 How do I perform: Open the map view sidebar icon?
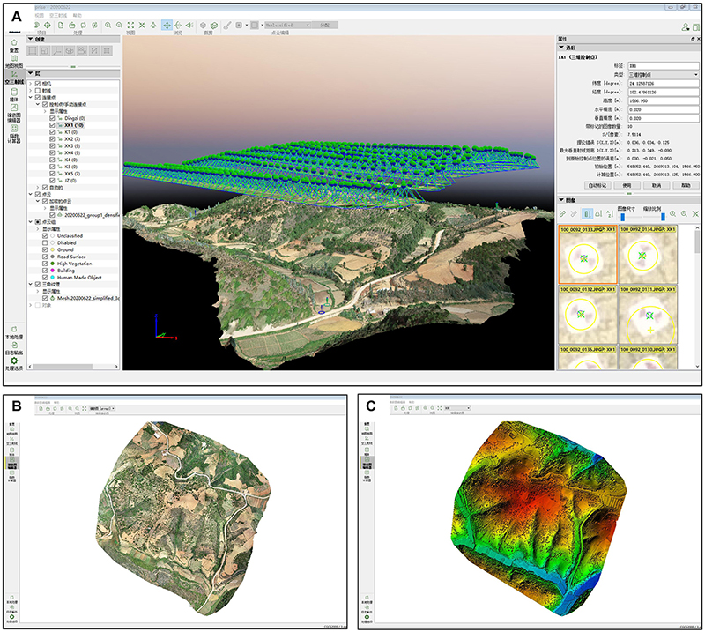pos(14,59)
